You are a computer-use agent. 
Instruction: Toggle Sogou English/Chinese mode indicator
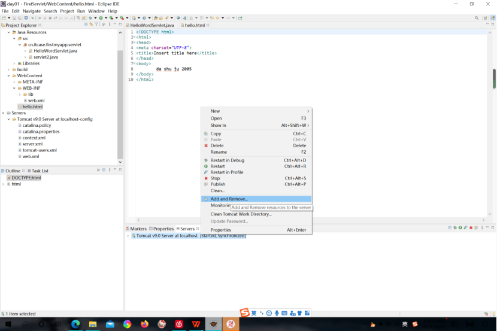254,313
